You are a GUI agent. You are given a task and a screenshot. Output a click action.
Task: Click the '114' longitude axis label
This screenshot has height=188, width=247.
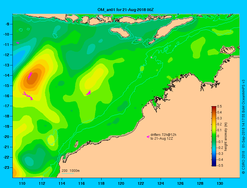point(62,183)
